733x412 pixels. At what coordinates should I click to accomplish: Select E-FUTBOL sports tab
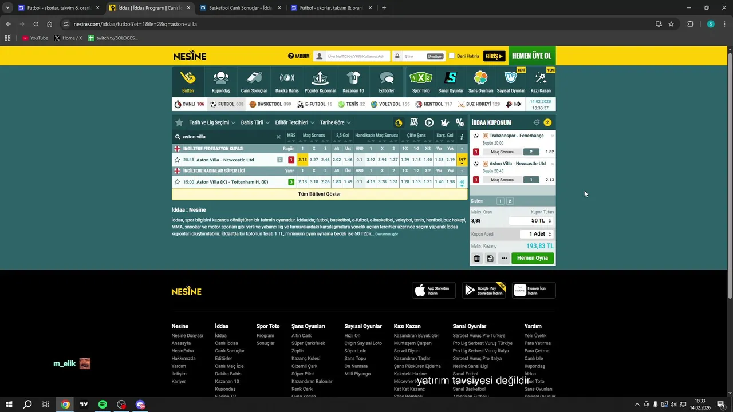[x=314, y=104]
